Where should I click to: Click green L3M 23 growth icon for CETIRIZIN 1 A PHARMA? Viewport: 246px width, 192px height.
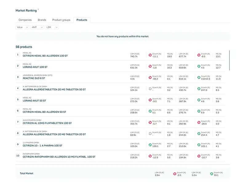(150, 145)
